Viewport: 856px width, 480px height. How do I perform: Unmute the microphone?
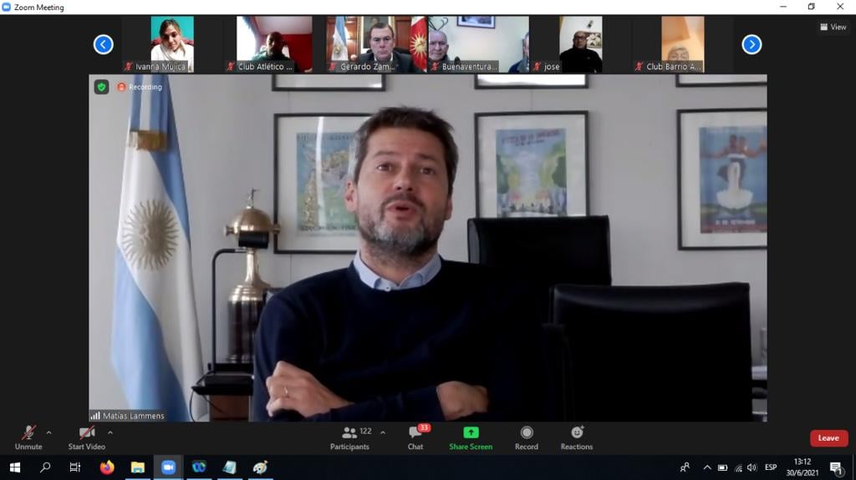(28, 437)
